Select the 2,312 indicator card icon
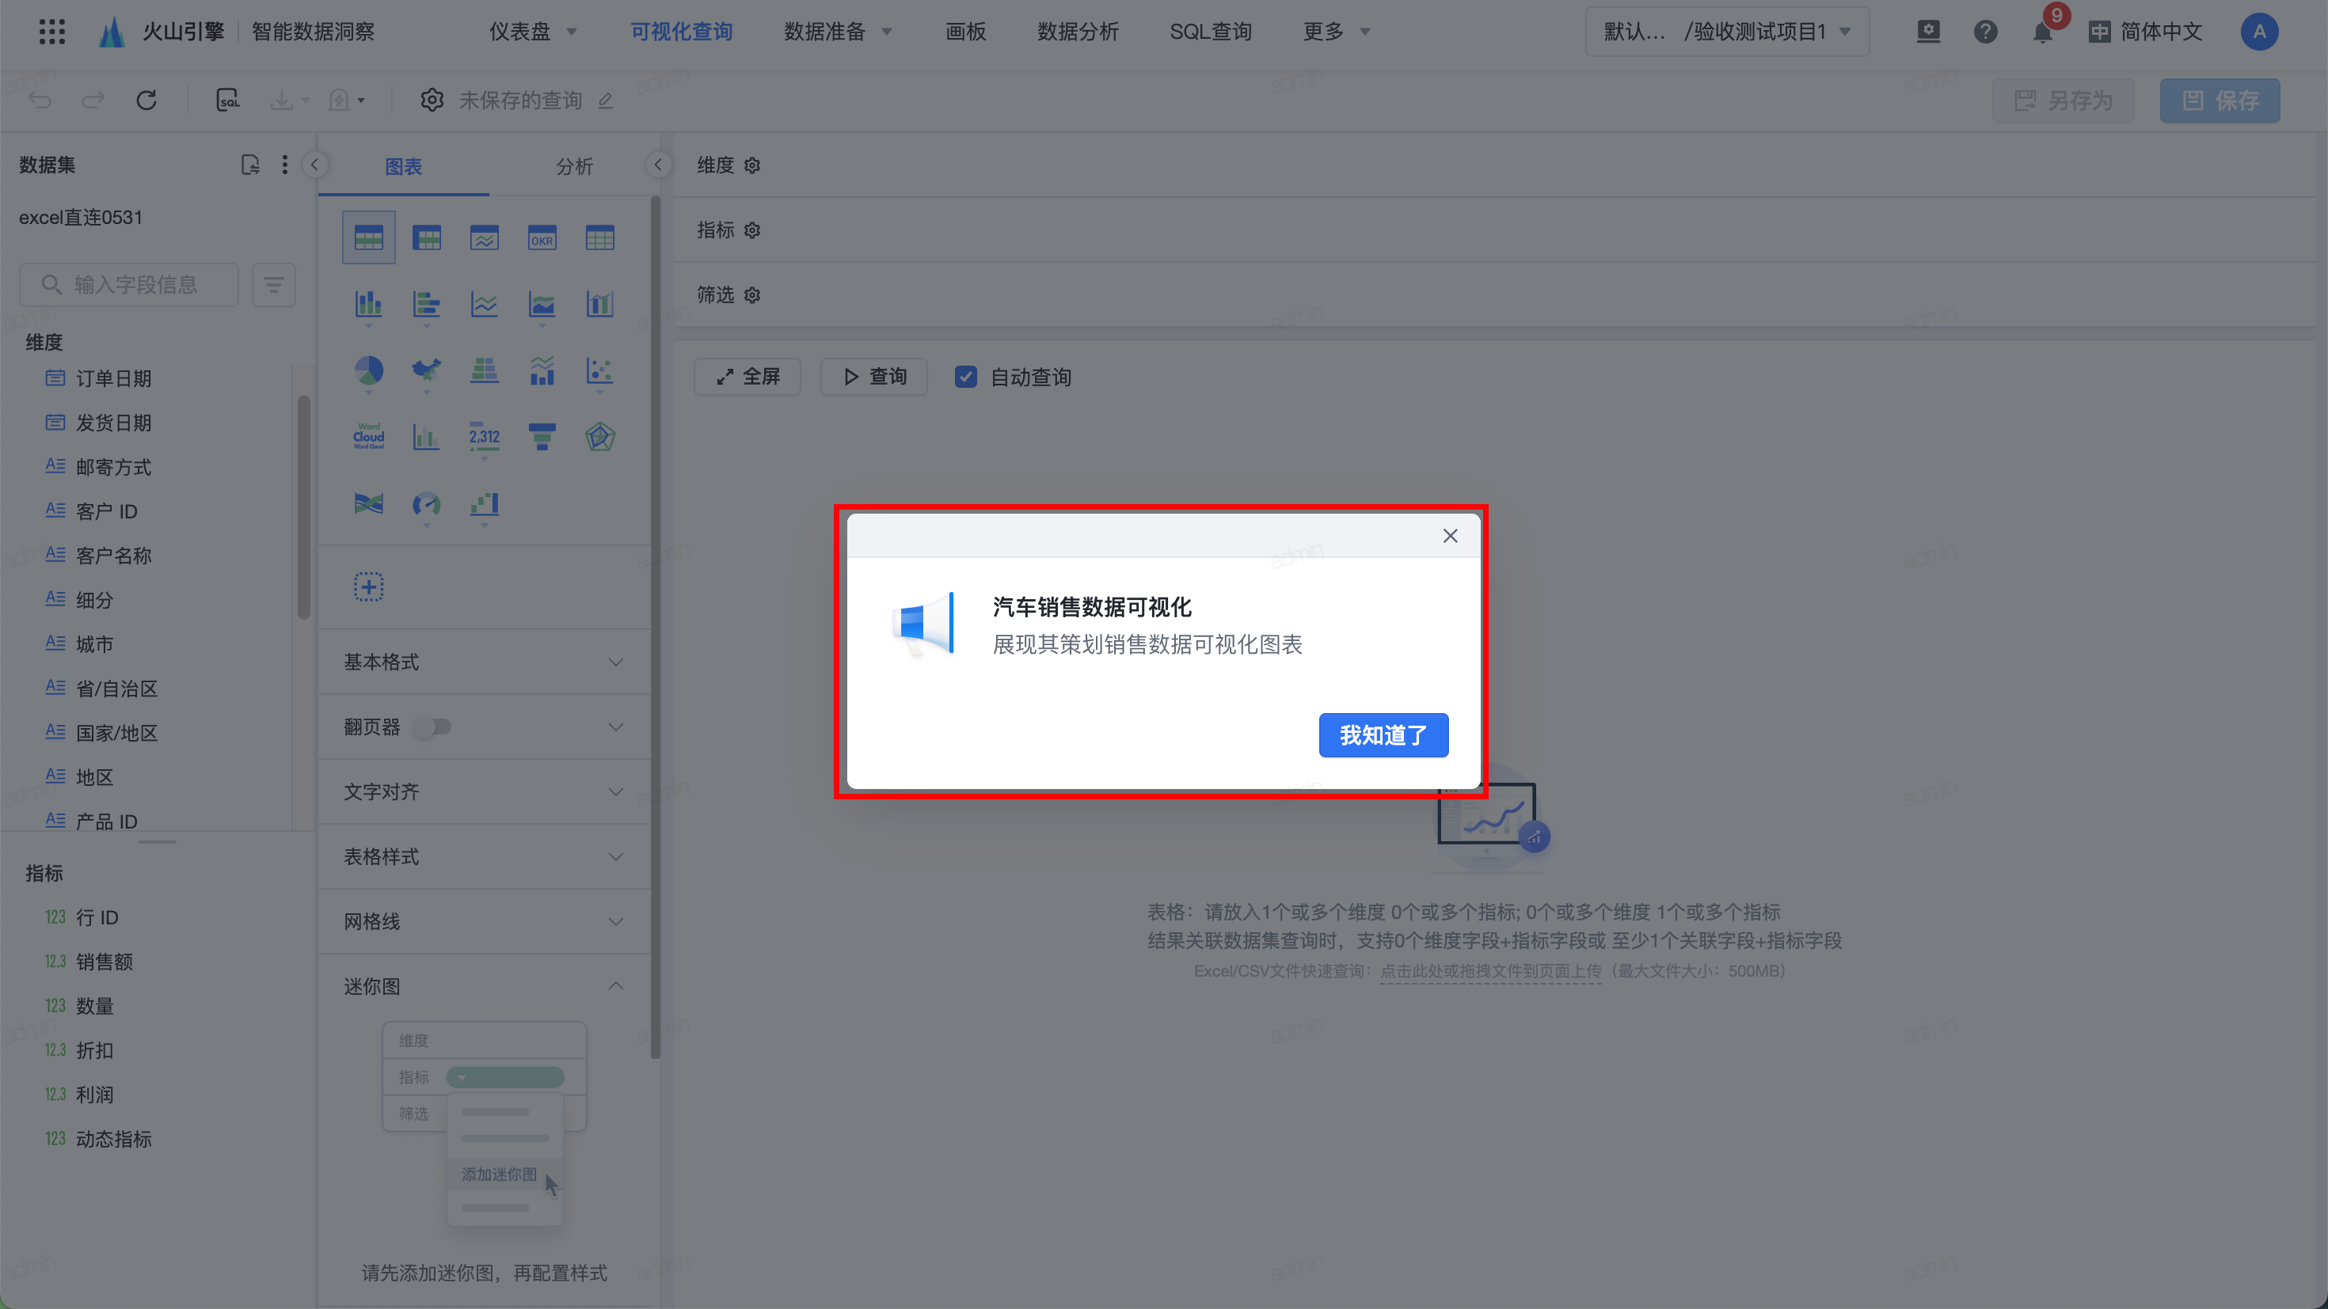The width and height of the screenshot is (2328, 1309). [485, 436]
